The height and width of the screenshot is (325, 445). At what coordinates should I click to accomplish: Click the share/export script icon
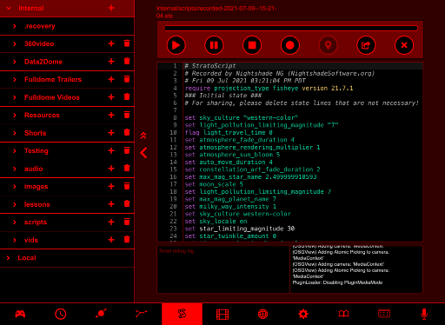pos(366,45)
